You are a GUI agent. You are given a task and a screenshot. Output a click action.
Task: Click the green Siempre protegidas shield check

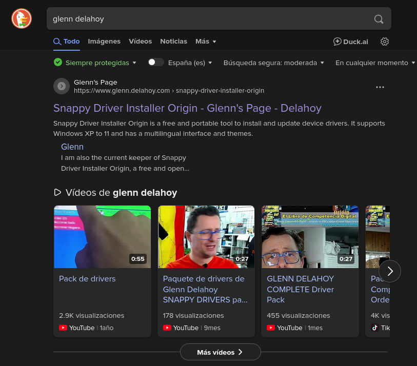click(58, 63)
